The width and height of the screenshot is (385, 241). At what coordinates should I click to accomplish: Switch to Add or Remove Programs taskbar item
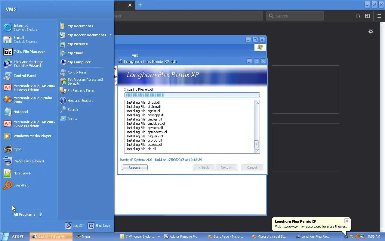182,236
